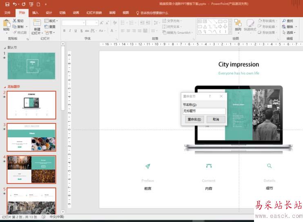The width and height of the screenshot is (303, 222).
Task: Click the 查找 Find button
Action: (287, 21)
